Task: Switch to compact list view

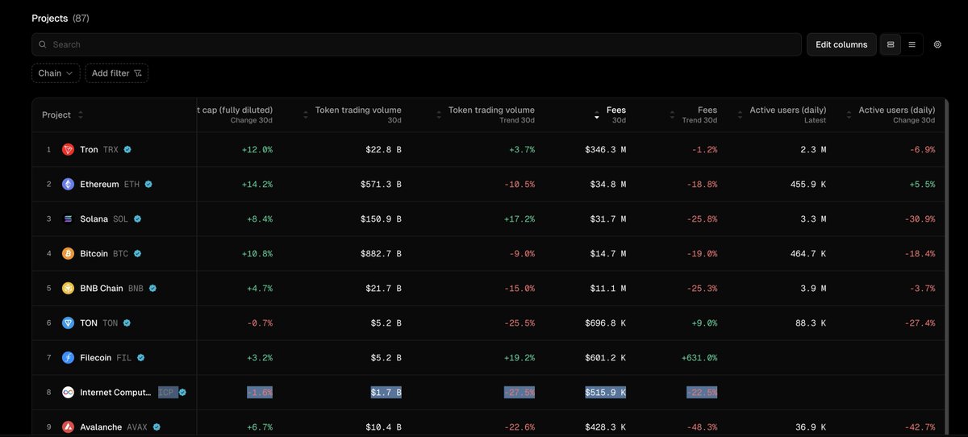Action: pos(912,44)
